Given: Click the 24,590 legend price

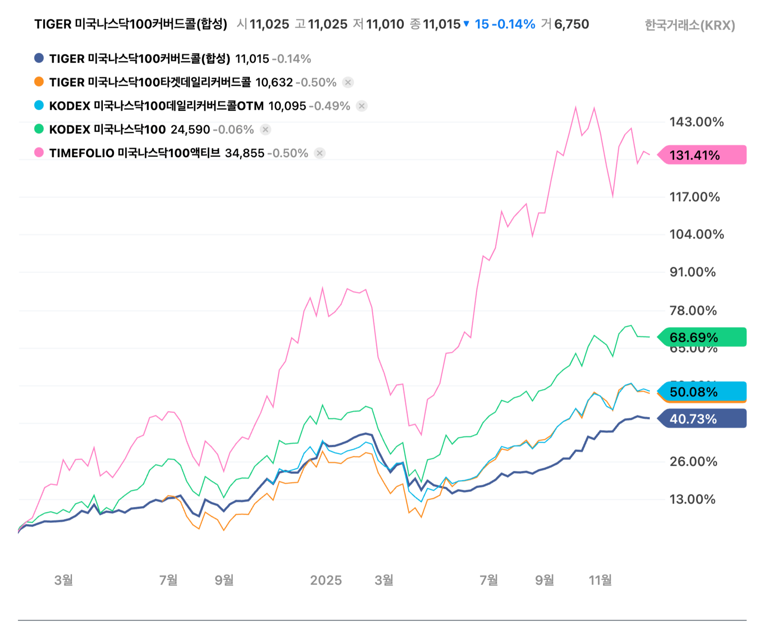Looking at the screenshot, I should pos(190,130).
